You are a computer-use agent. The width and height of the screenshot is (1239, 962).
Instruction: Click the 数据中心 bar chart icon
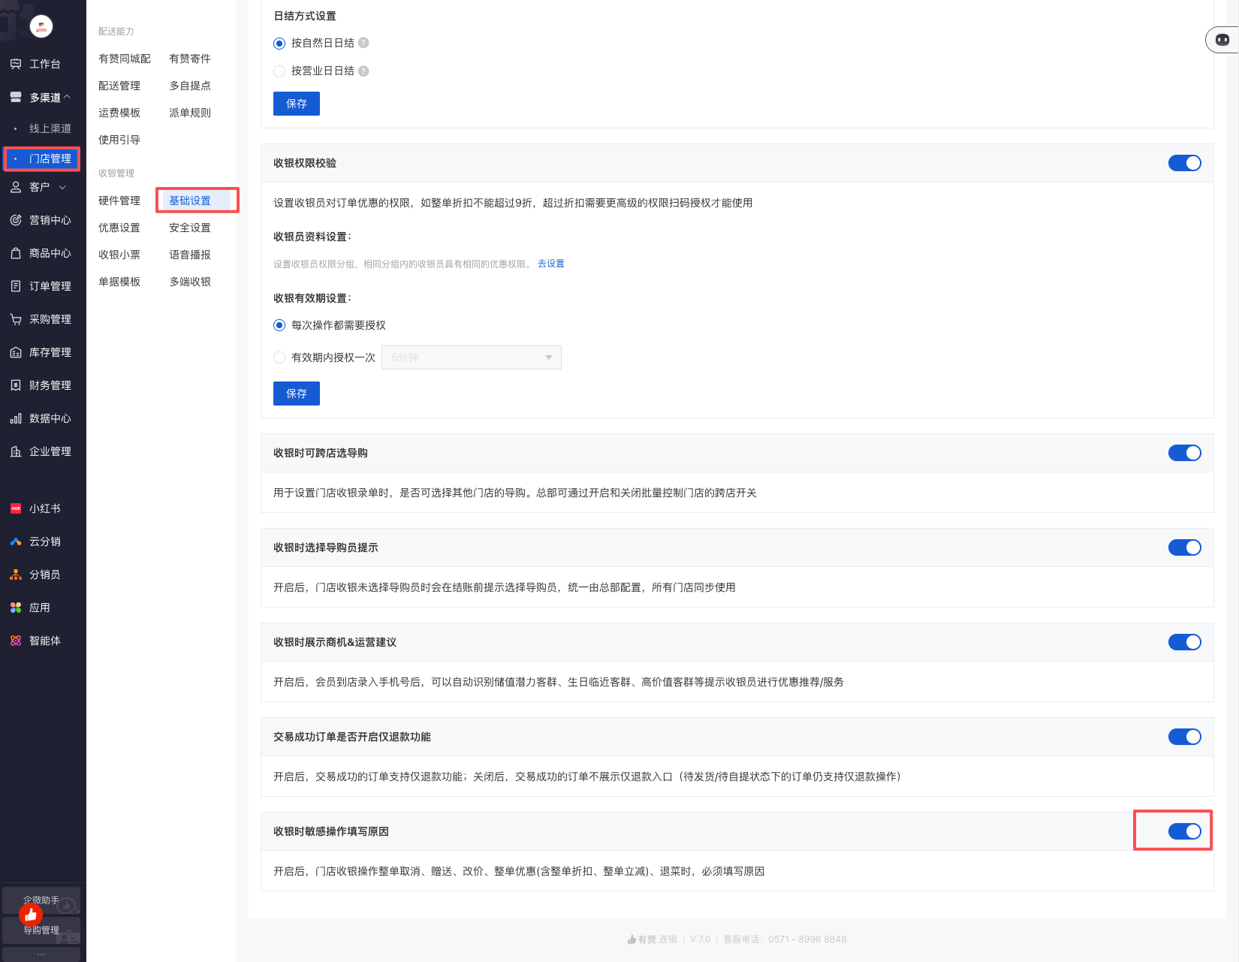16,418
